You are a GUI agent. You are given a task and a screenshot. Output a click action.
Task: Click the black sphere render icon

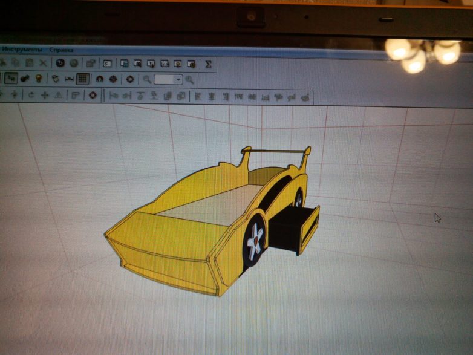click(60, 63)
